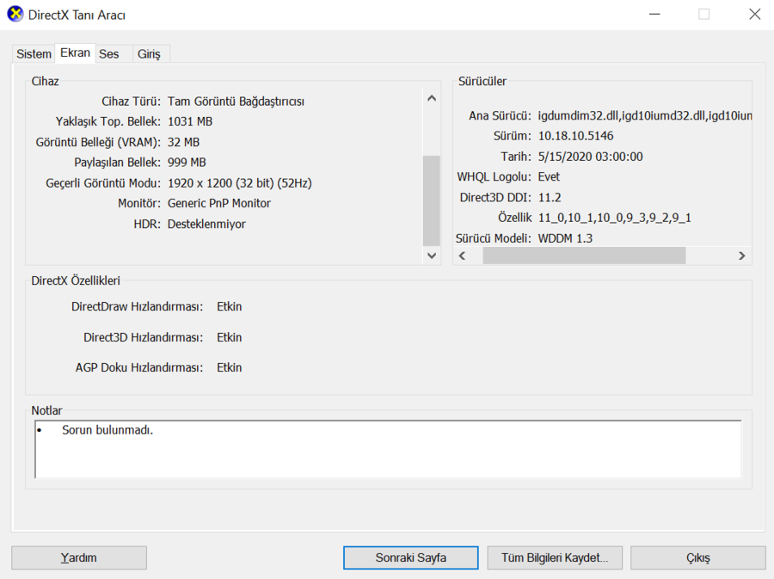
Task: Click the date '5/15/2020 03:00:00'
Action: [x=590, y=157]
